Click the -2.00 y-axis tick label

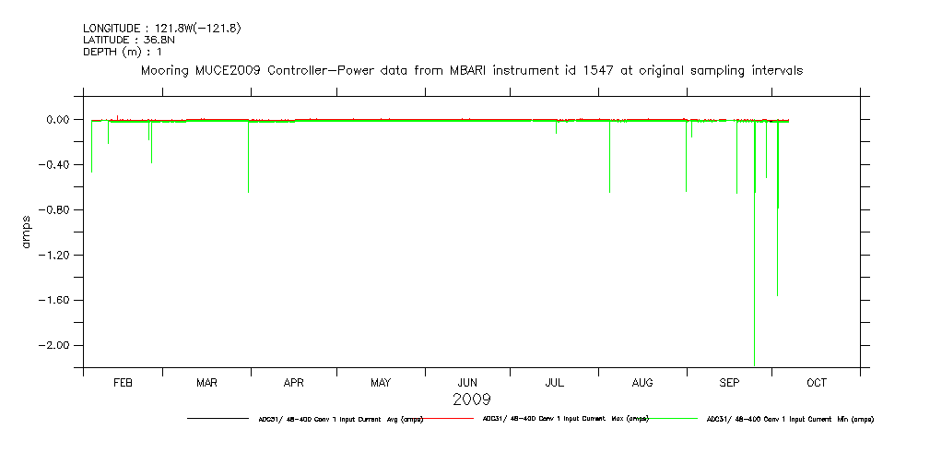point(57,345)
